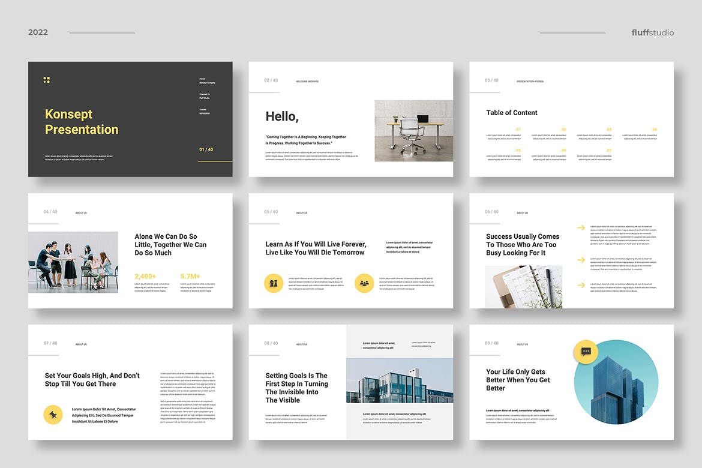Screen dimensions: 702x468
Task: Click the planner notebook photo
Action: [523, 287]
